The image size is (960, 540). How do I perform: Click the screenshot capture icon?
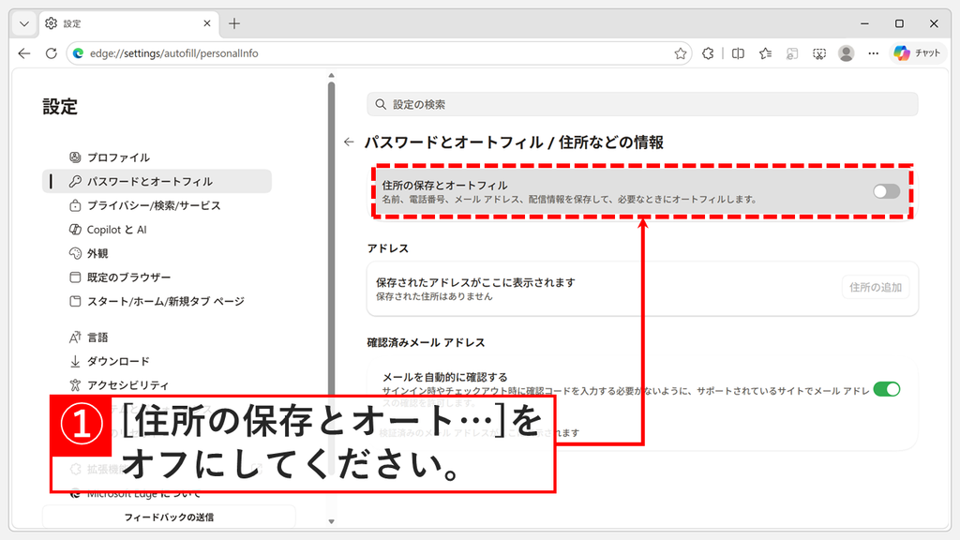click(819, 53)
